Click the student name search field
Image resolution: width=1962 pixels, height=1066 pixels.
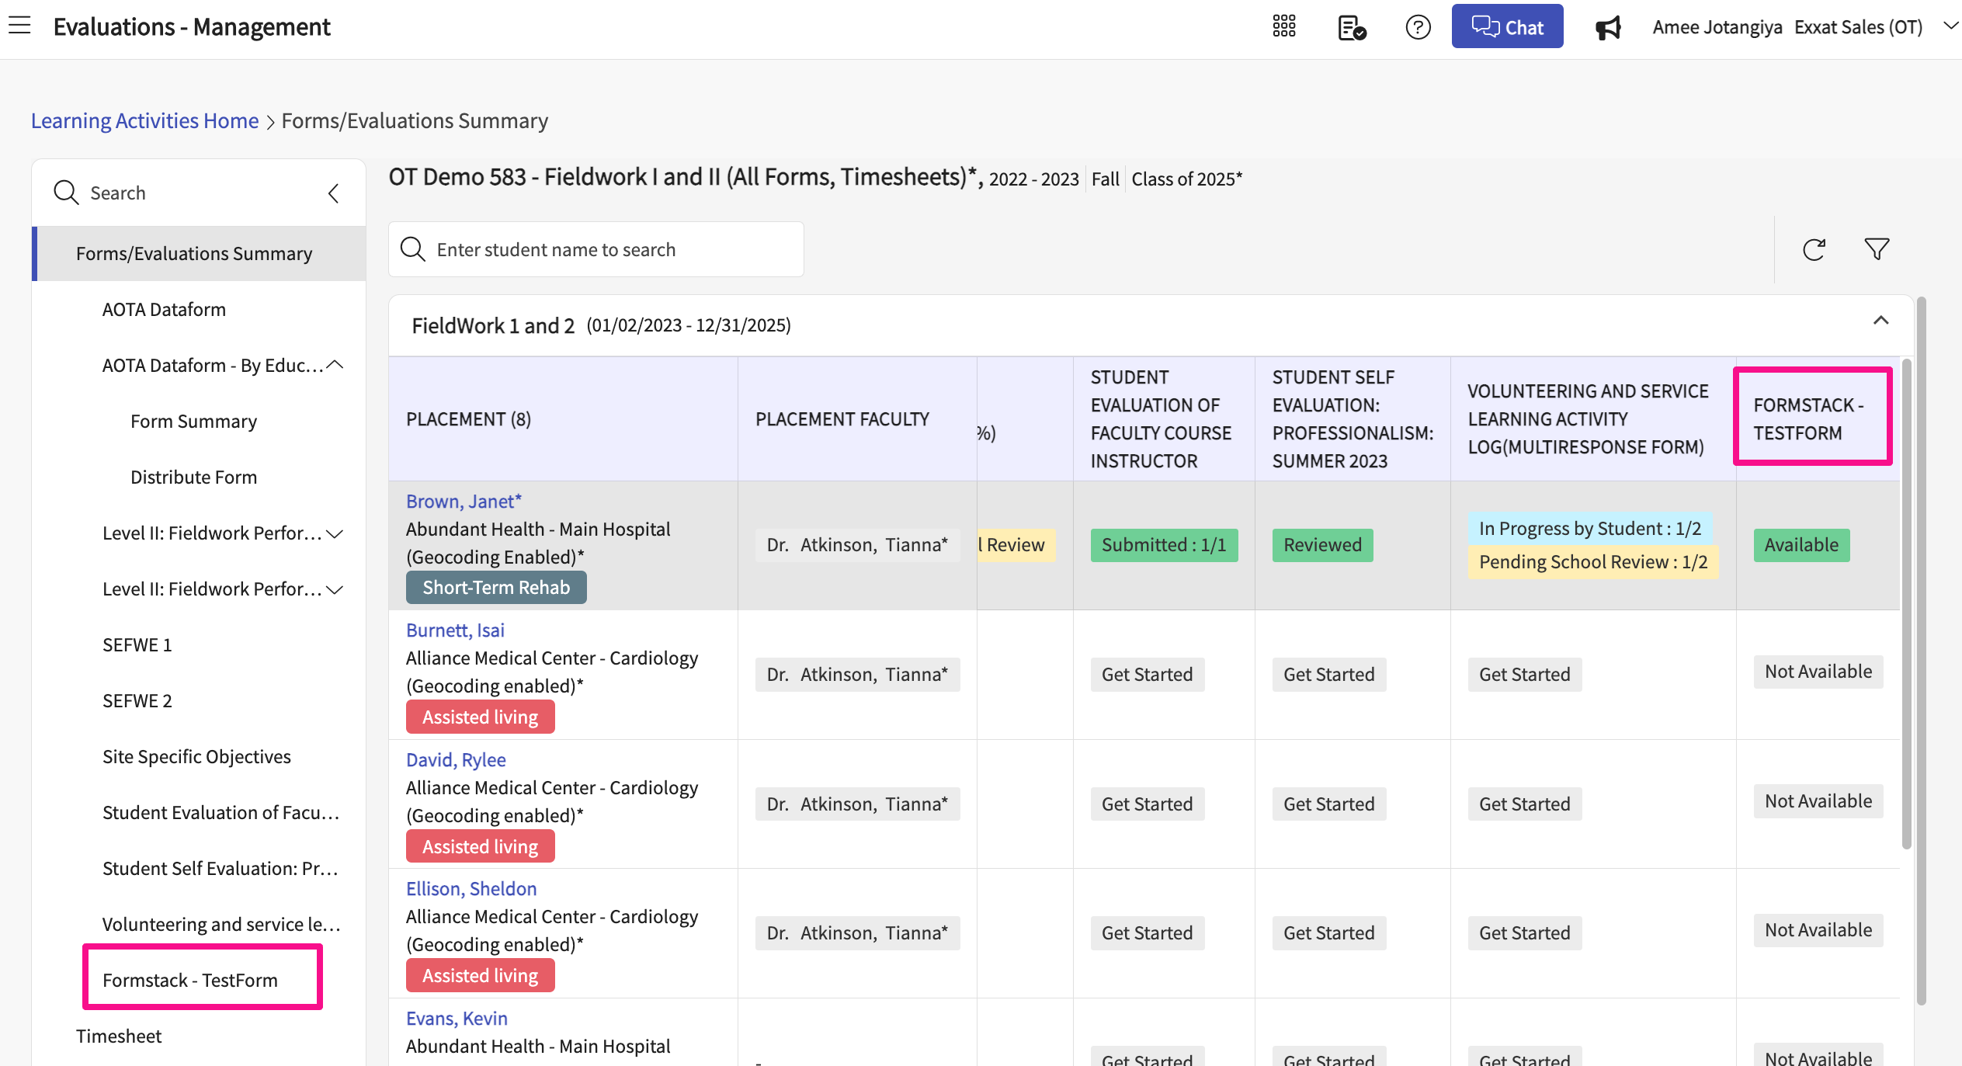pos(596,250)
